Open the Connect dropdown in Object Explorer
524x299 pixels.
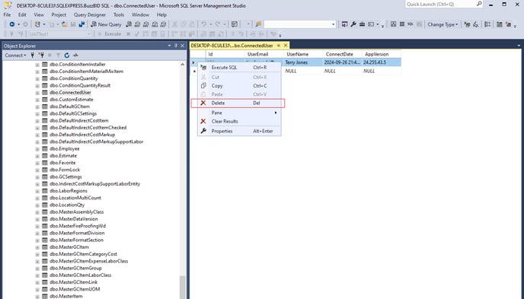[x=15, y=56]
